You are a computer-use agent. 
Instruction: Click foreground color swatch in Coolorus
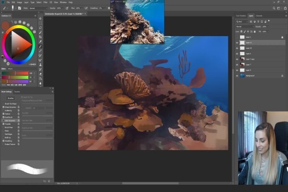5,25
